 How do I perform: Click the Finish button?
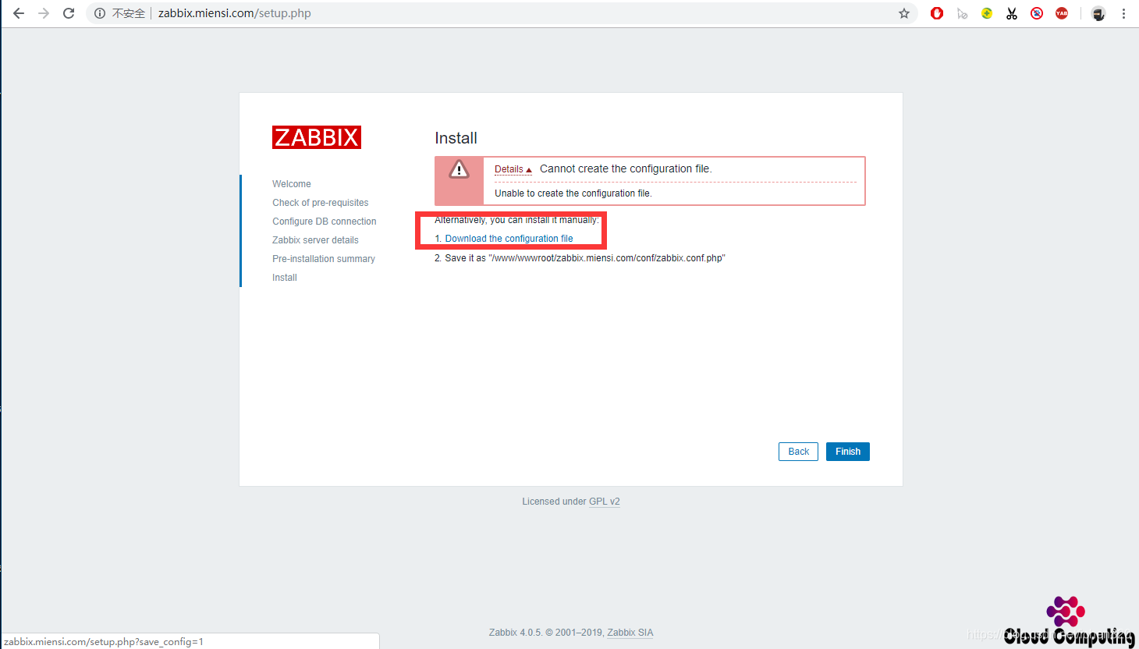coord(848,452)
